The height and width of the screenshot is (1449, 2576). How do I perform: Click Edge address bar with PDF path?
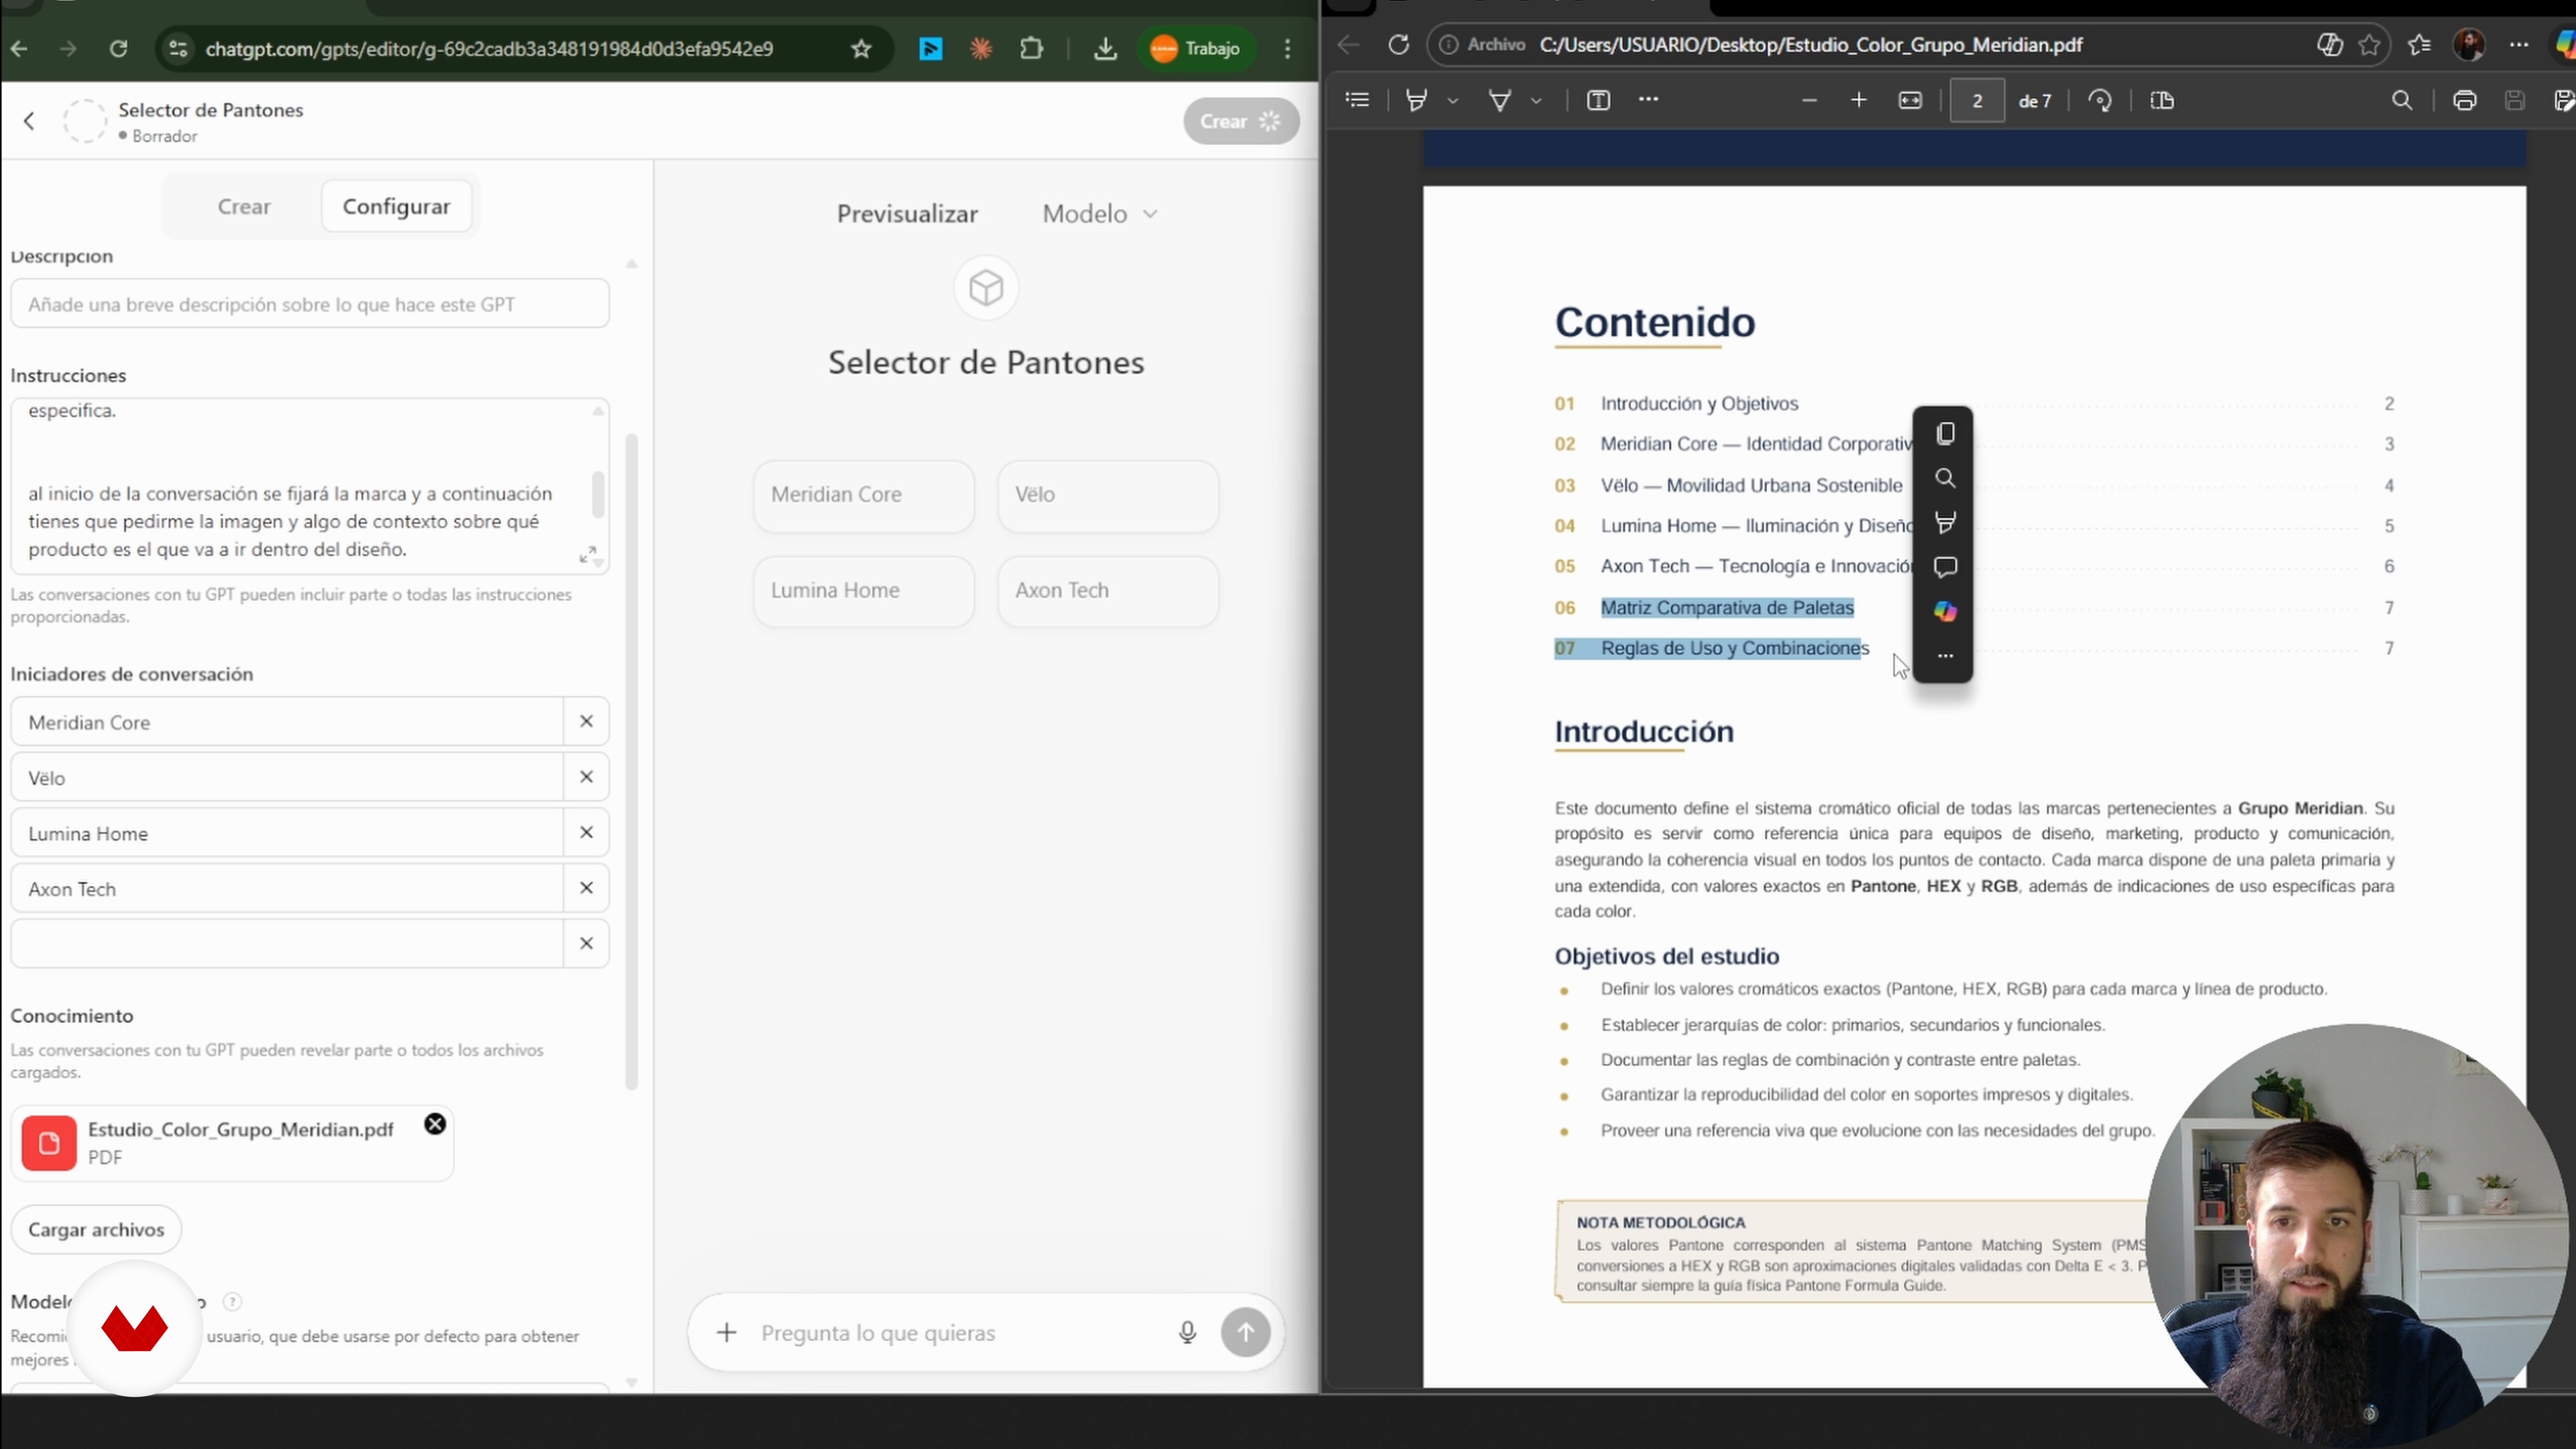[x=1811, y=45]
